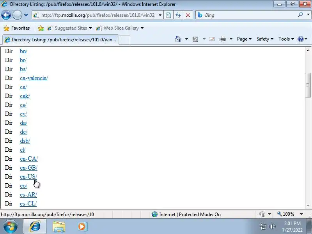The height and width of the screenshot is (234, 312).
Task: Expand the address bar autocomplete dropdown
Action: (160, 15)
